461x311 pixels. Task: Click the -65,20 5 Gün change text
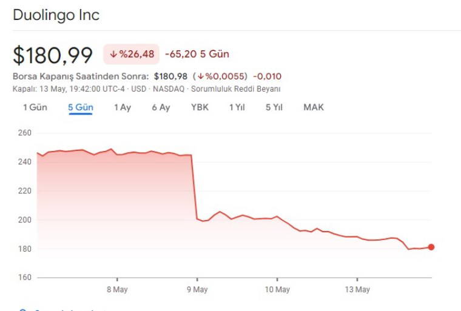pos(197,55)
